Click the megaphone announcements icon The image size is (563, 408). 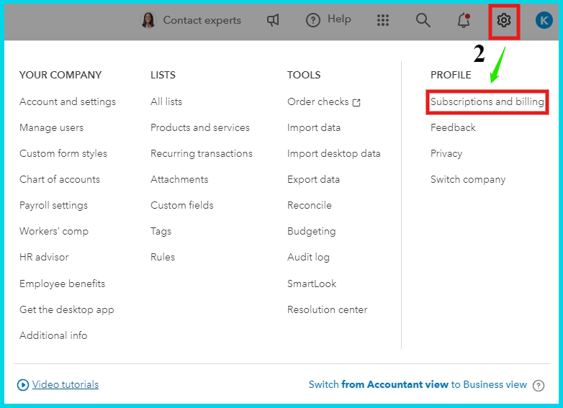pos(273,20)
